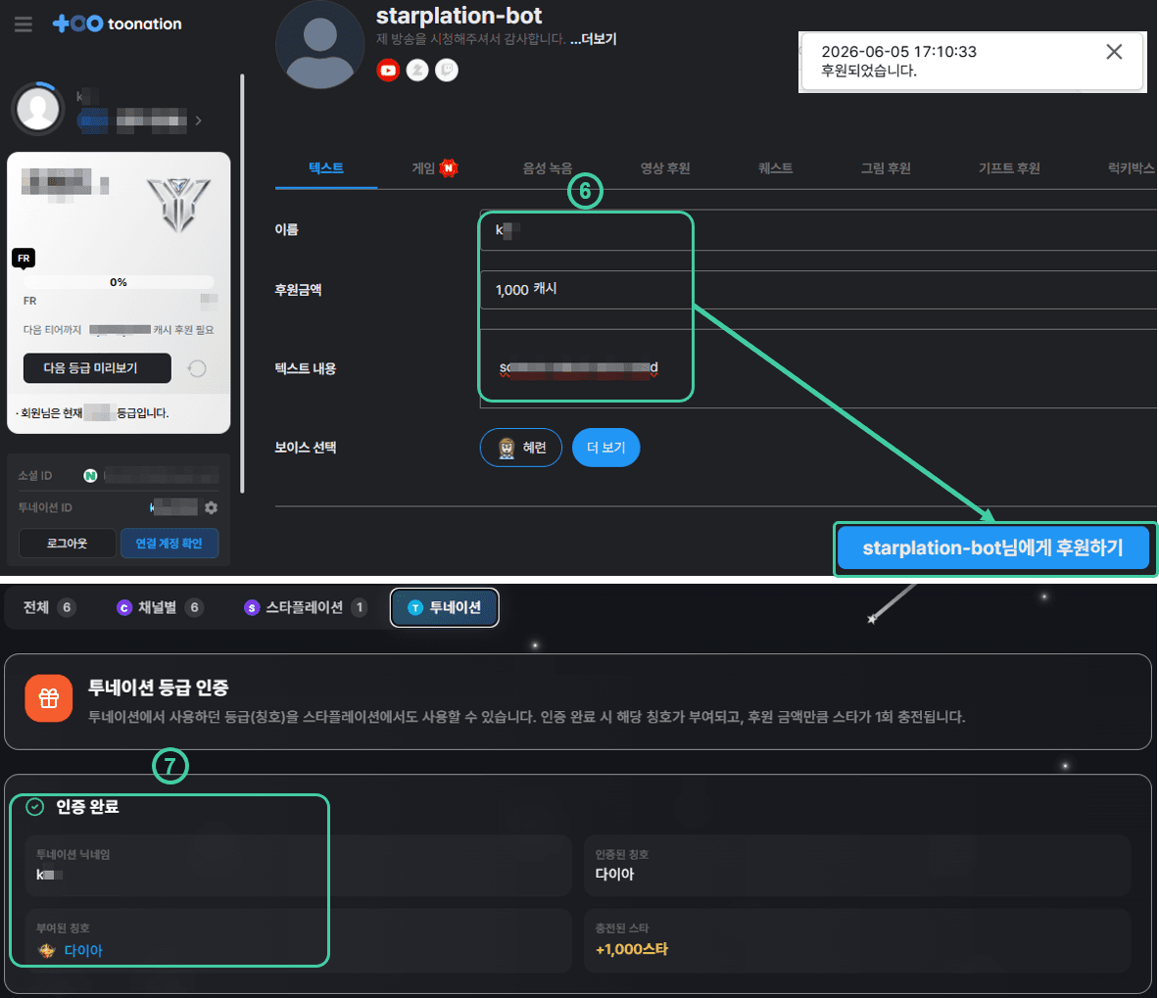The image size is (1159, 998).
Task: Select the 기프트 후원 tab
Action: (x=1009, y=168)
